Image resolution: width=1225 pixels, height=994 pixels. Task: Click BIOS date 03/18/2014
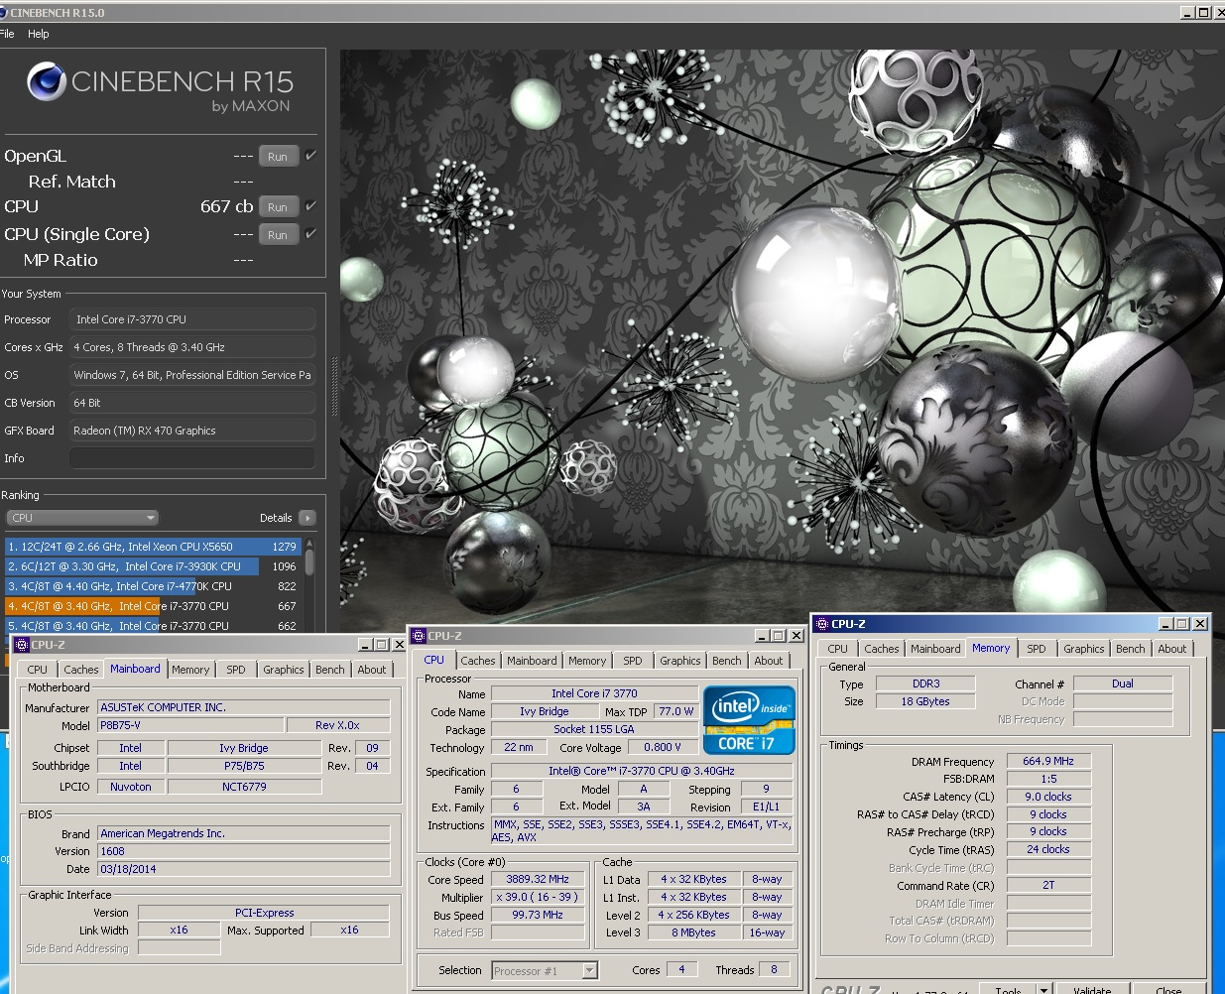coord(244,869)
